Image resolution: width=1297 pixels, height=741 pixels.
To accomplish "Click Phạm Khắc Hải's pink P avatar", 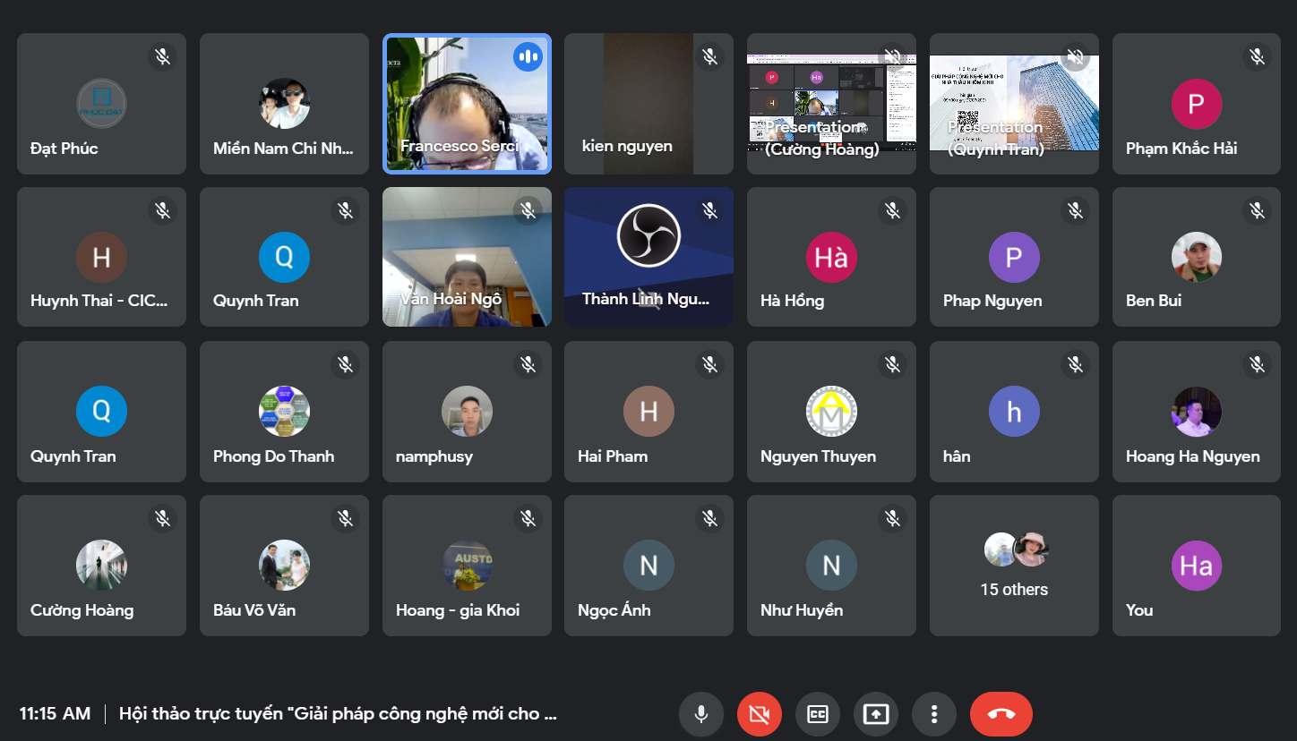I will (1196, 104).
